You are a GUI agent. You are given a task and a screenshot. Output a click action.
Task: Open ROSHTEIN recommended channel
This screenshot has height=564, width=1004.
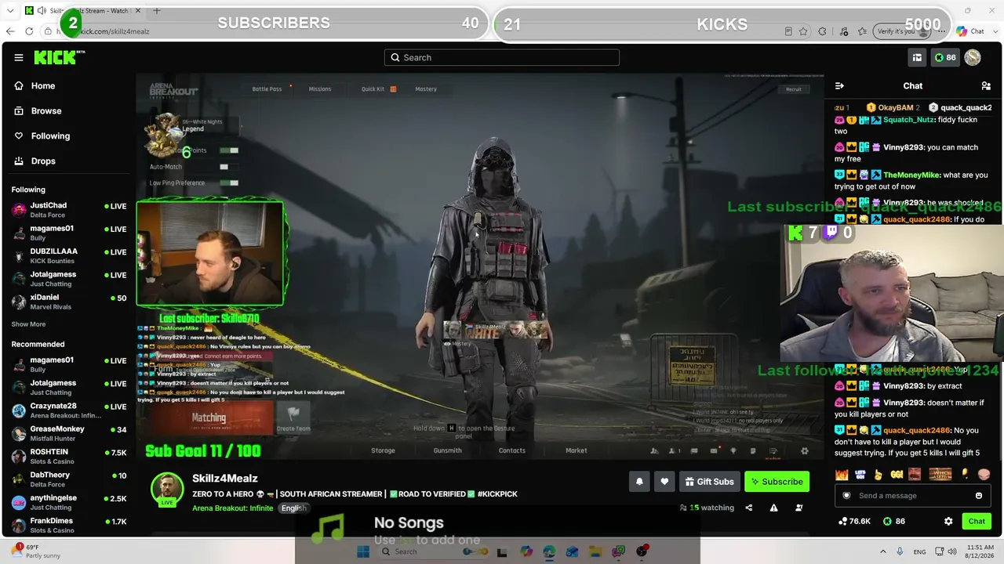click(x=69, y=456)
